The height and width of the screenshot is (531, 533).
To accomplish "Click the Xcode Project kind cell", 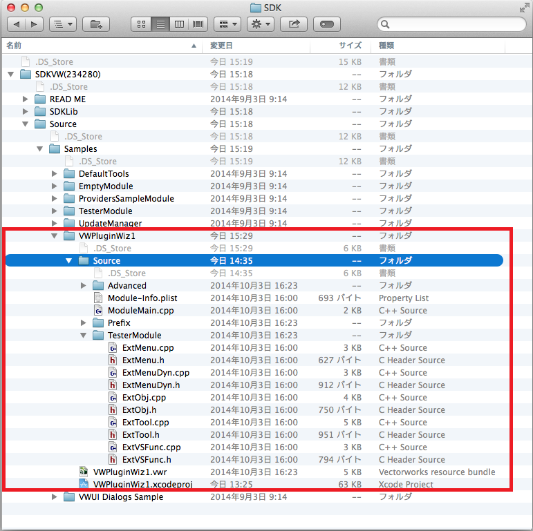I will [x=406, y=484].
